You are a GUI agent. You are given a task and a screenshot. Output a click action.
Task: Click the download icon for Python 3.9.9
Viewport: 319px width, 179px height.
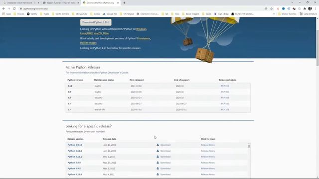point(158,163)
